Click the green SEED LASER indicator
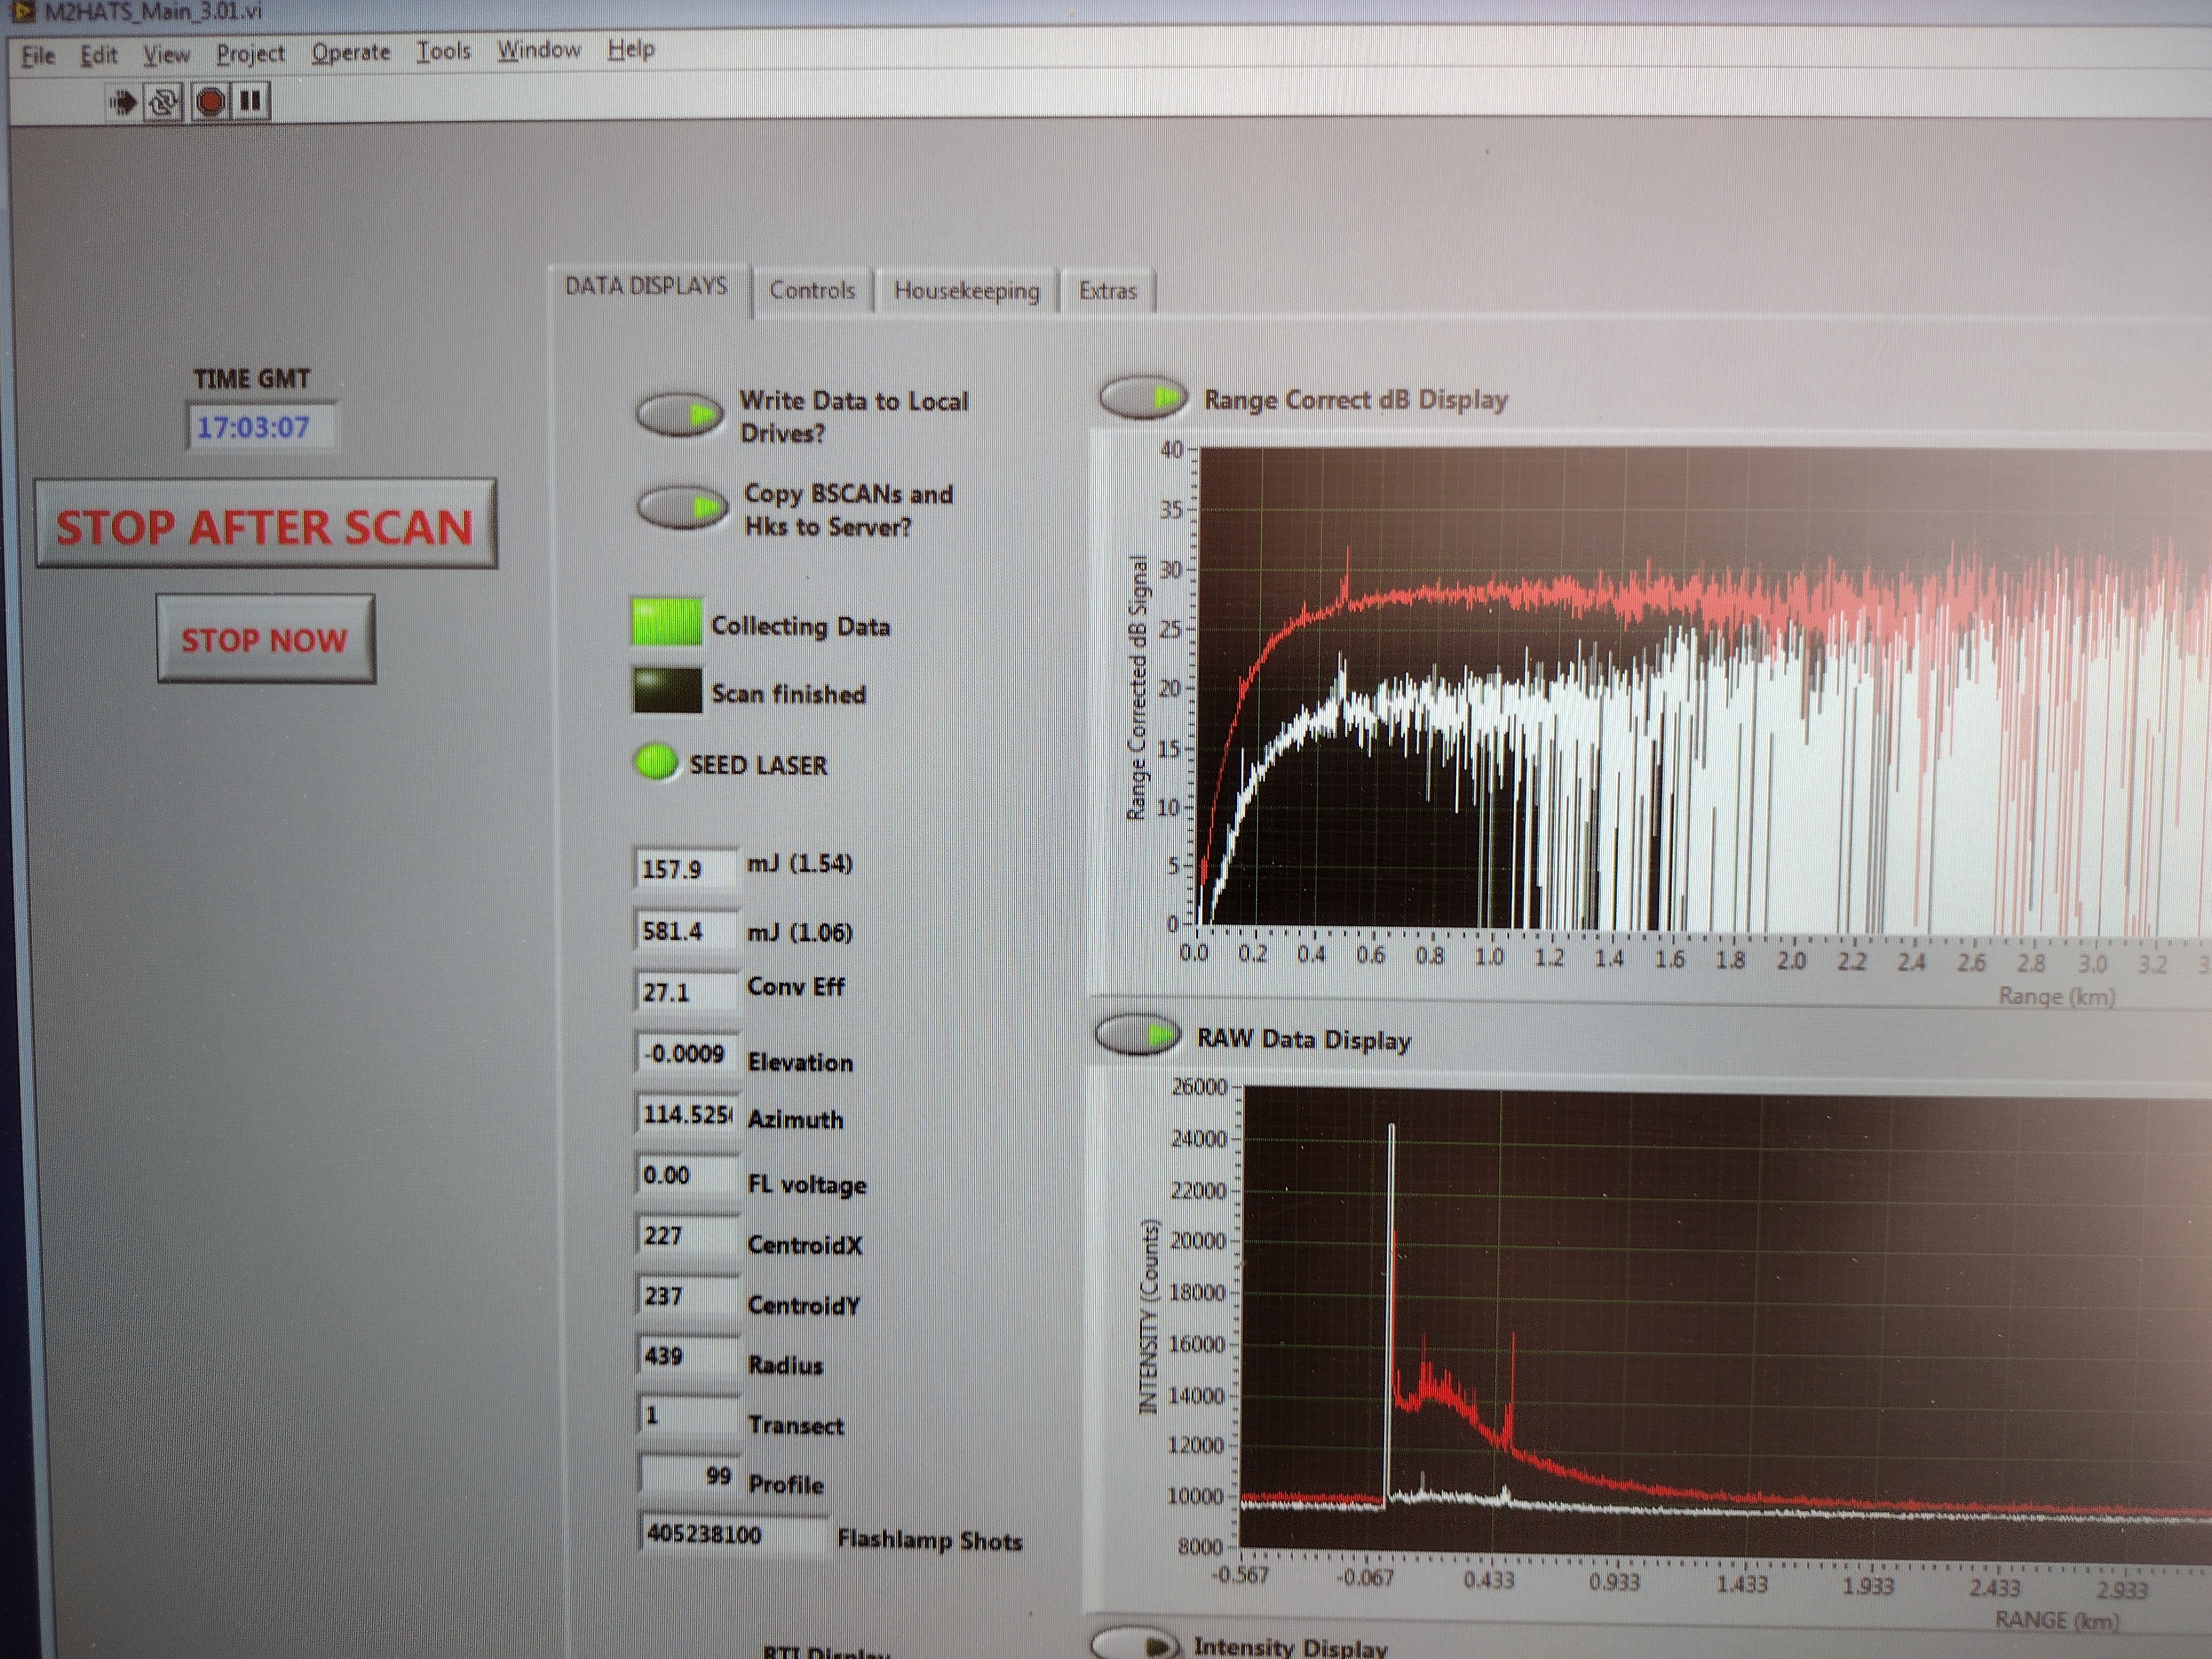This screenshot has width=2212, height=1659. 656,762
